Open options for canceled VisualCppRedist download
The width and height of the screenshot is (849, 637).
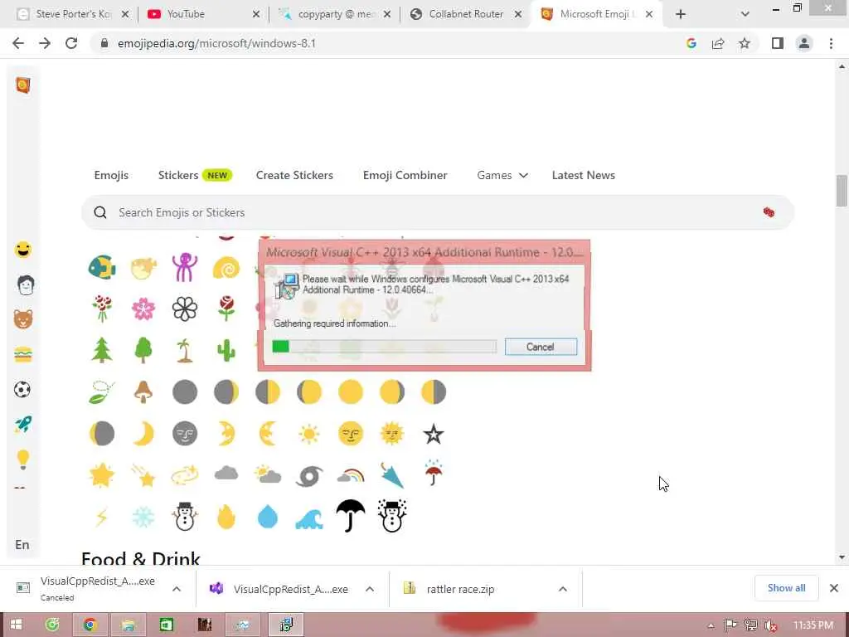pyautogui.click(x=177, y=589)
